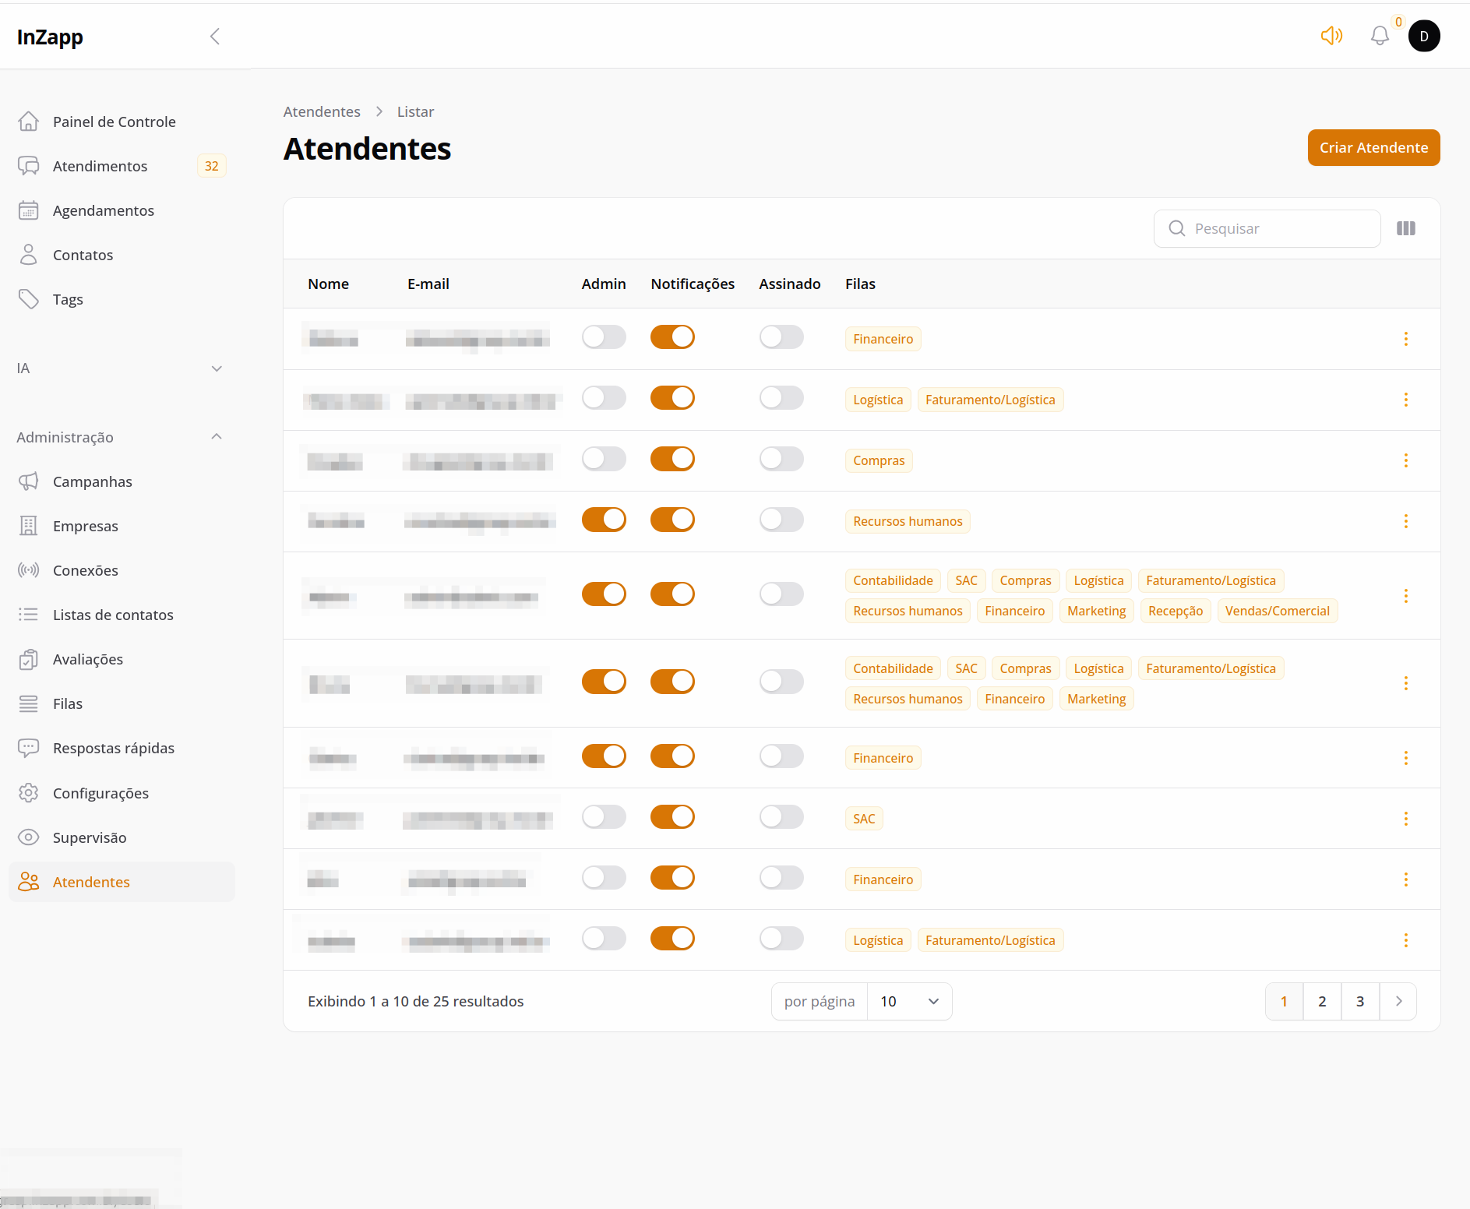The height and width of the screenshot is (1209, 1470).
Task: Open the notifications bell icon
Action: tap(1380, 36)
